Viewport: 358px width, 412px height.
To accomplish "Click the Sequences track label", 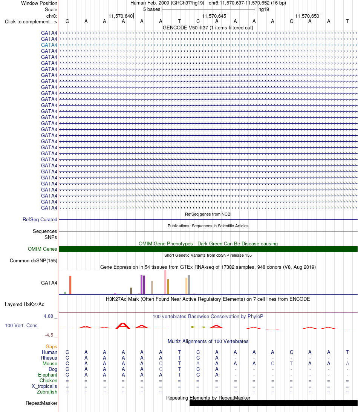I will (45, 231).
